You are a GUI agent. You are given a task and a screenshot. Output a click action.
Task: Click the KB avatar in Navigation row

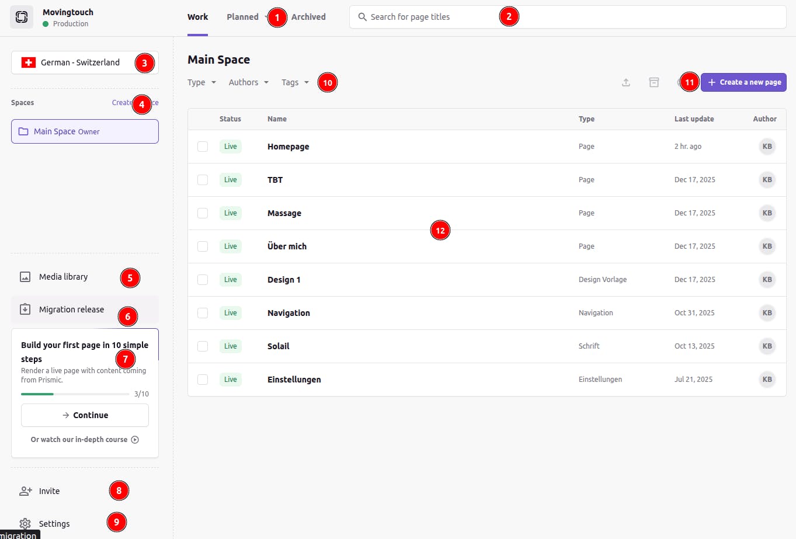click(767, 313)
